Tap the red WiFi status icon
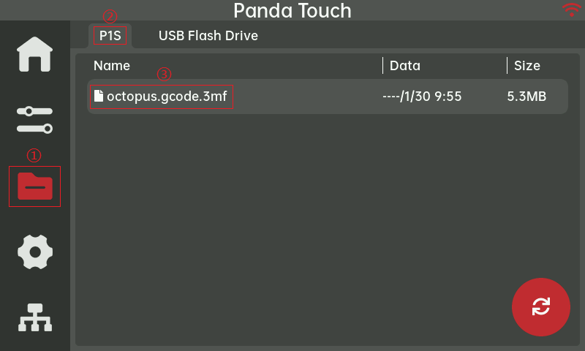The image size is (585, 351). point(571,10)
